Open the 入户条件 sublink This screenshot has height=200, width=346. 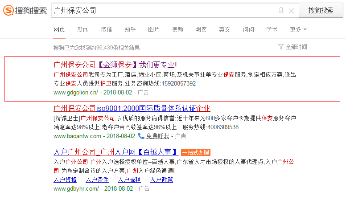pyautogui.click(x=97, y=180)
